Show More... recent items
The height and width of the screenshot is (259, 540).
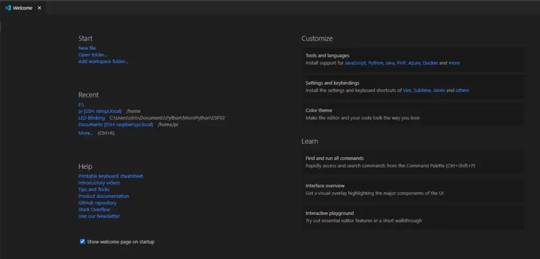[x=85, y=133]
